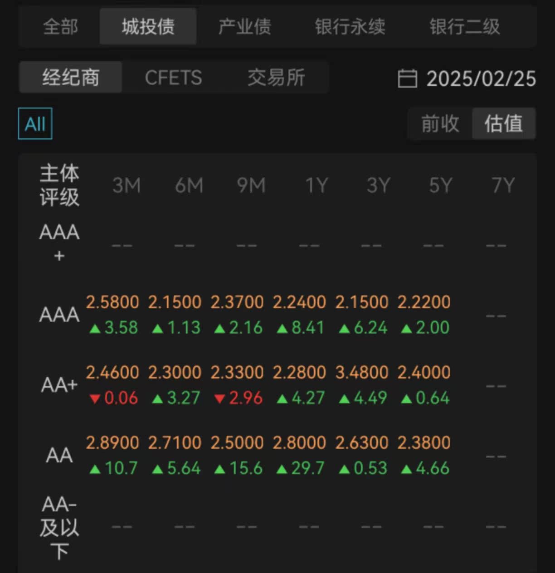
Task: Click the 3M column header
Action: point(127,185)
